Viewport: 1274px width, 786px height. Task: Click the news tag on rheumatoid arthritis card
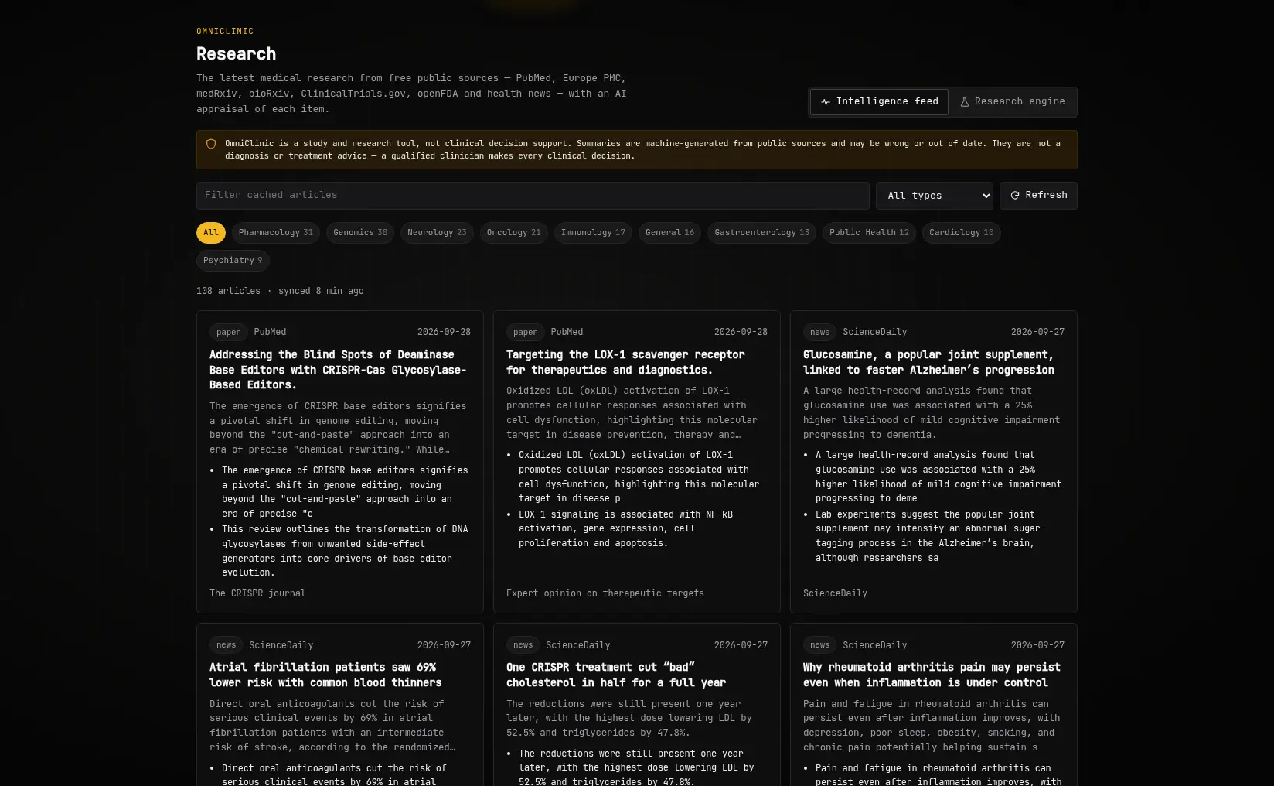click(819, 645)
